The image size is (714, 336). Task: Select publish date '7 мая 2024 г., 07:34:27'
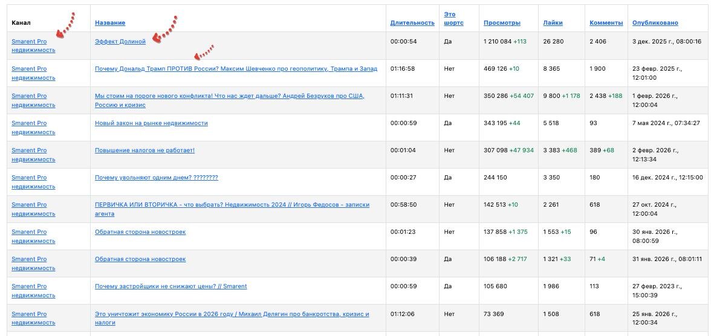tap(666, 123)
